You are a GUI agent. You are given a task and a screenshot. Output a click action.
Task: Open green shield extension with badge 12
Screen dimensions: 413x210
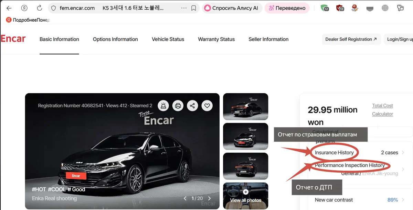(325, 8)
